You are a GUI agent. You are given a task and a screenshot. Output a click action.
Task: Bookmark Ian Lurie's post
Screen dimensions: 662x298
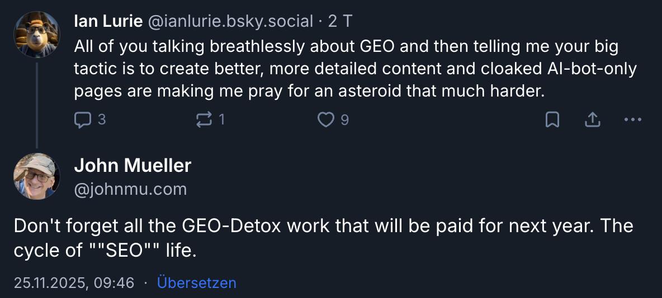(552, 119)
